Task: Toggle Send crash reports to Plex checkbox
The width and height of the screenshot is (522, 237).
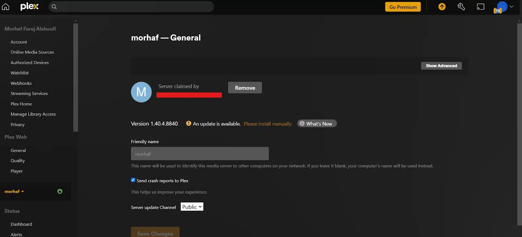Action: [133, 180]
